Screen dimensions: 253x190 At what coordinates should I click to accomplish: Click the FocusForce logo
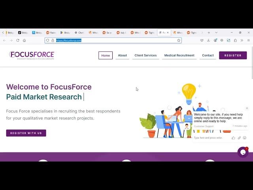(32, 55)
